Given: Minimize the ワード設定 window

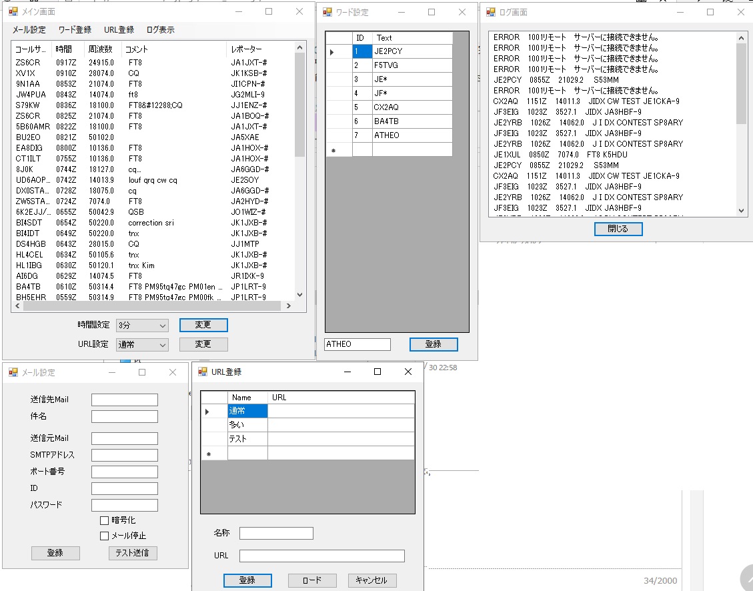Looking at the screenshot, I should click(400, 12).
